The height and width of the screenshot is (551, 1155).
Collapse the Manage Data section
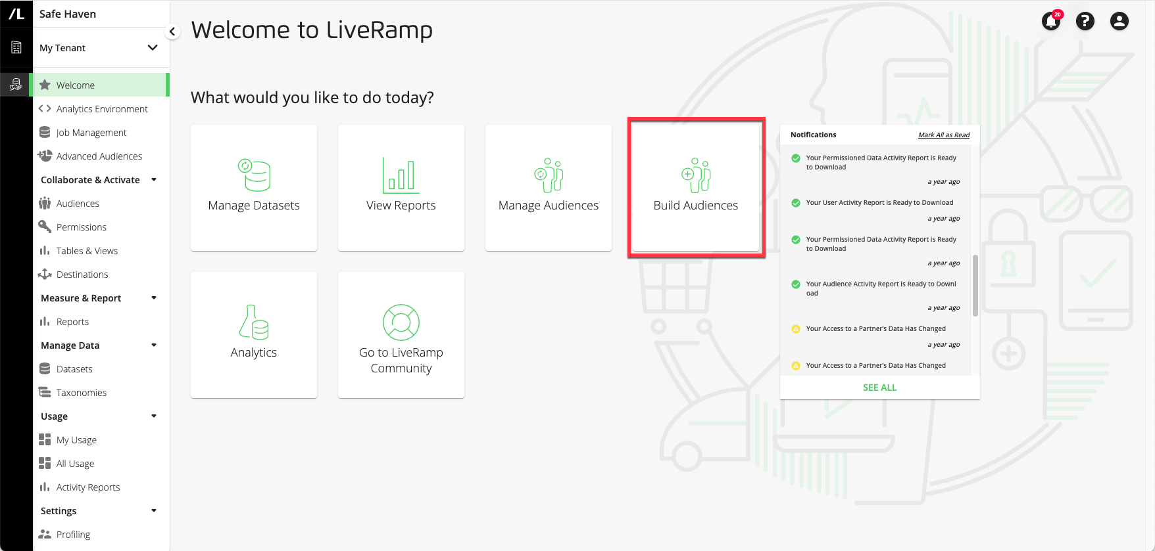(154, 345)
